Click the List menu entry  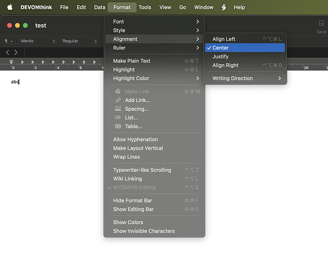coord(154,118)
